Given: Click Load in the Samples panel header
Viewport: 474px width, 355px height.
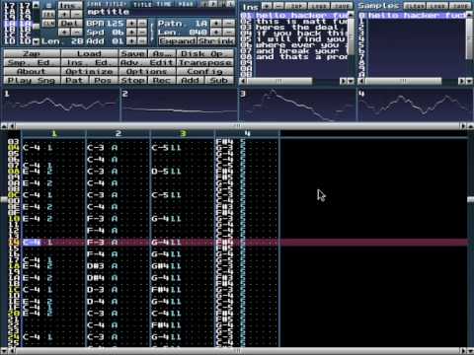Looking at the screenshot, I should click(437, 6).
